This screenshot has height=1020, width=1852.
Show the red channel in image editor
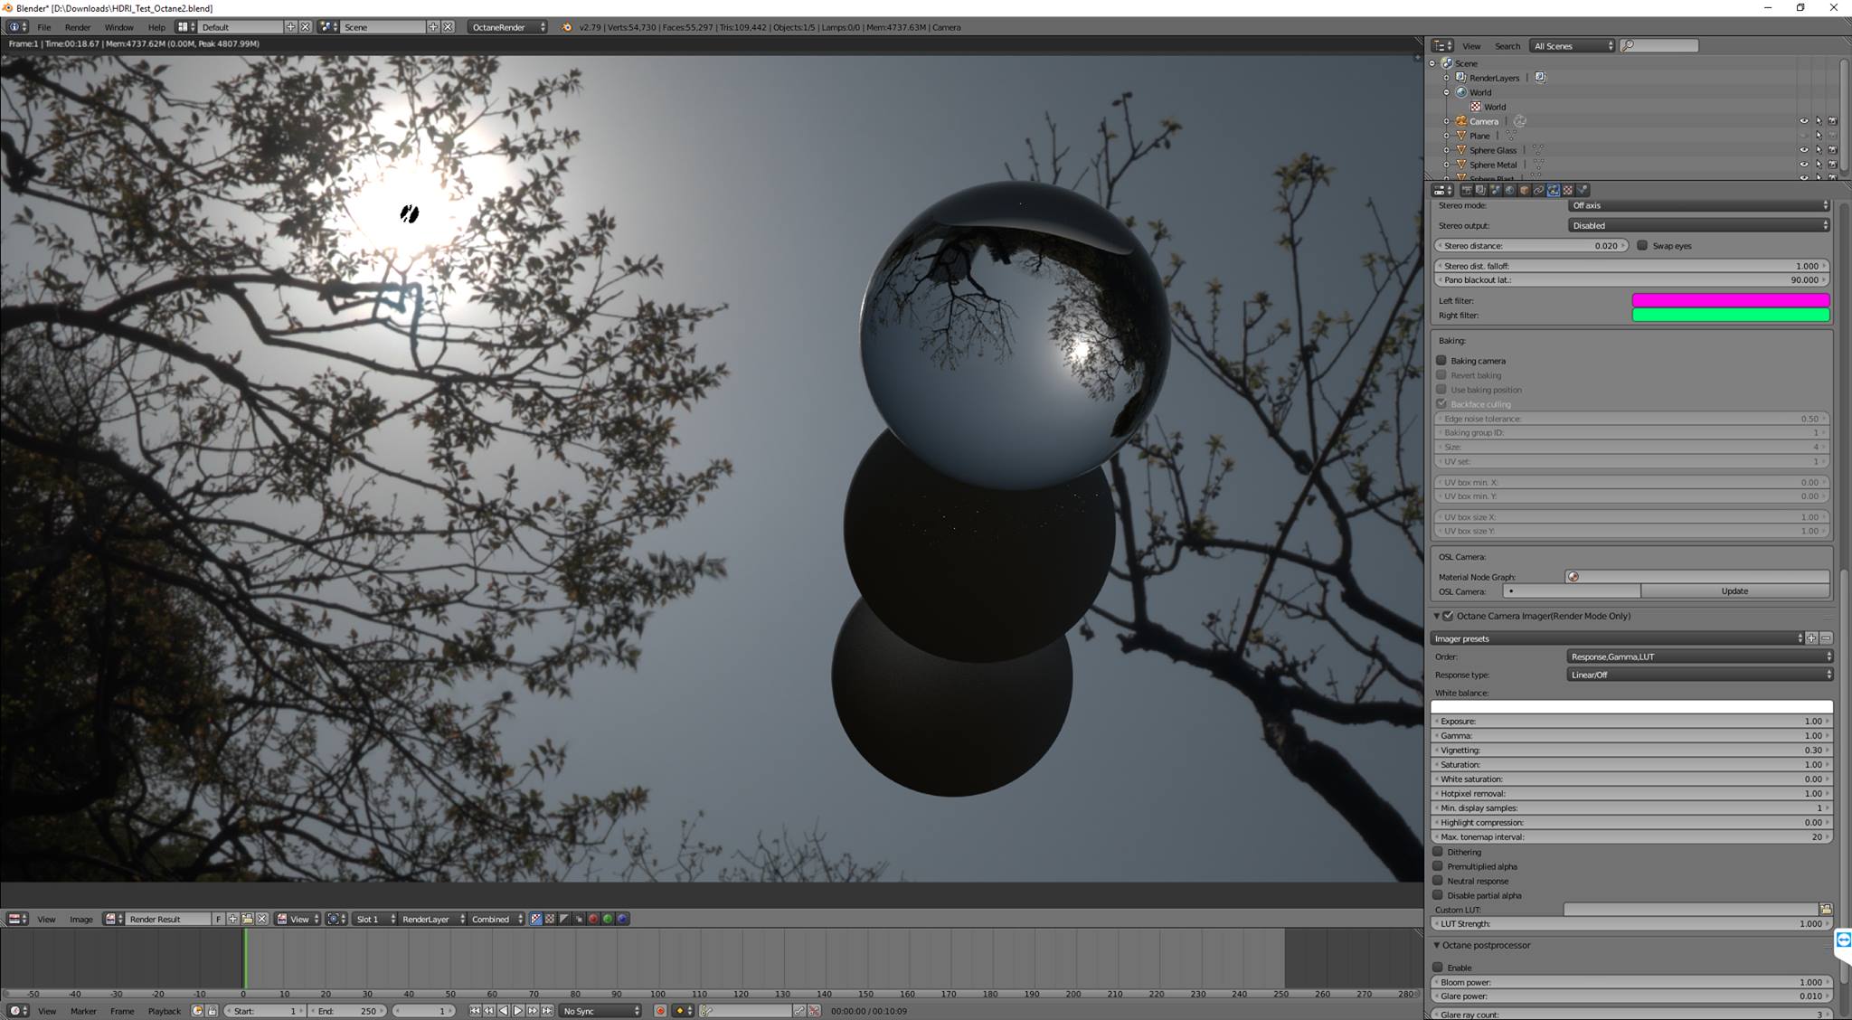pyautogui.click(x=593, y=919)
